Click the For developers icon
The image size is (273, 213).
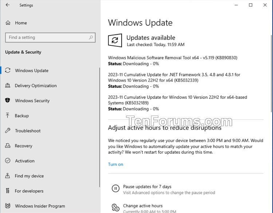click(8, 191)
